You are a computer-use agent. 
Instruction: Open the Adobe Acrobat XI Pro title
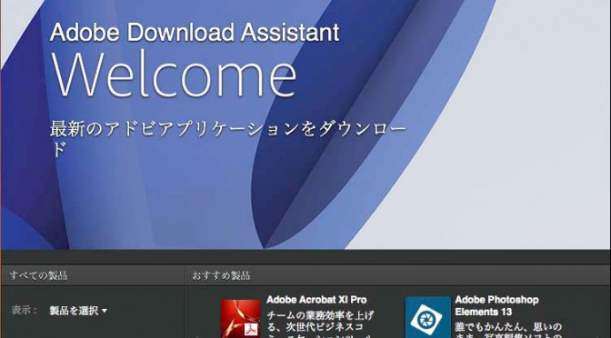click(x=316, y=300)
